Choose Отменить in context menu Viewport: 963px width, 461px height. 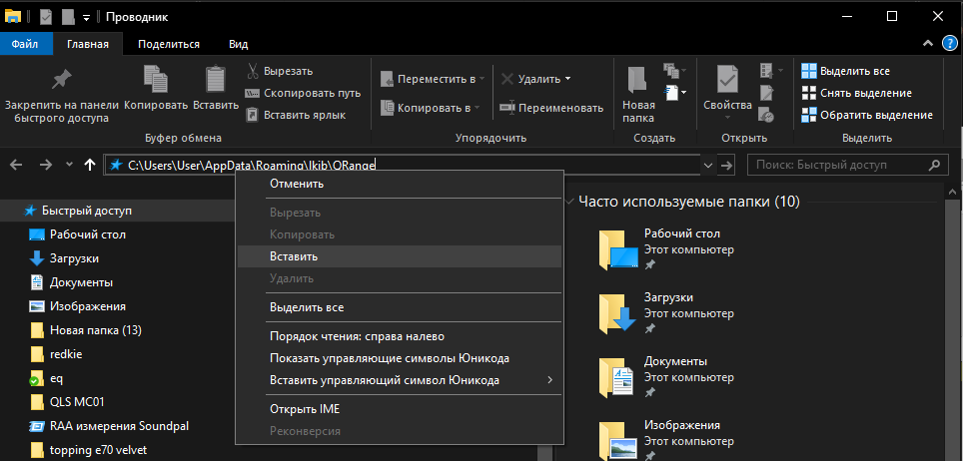[x=400, y=184]
